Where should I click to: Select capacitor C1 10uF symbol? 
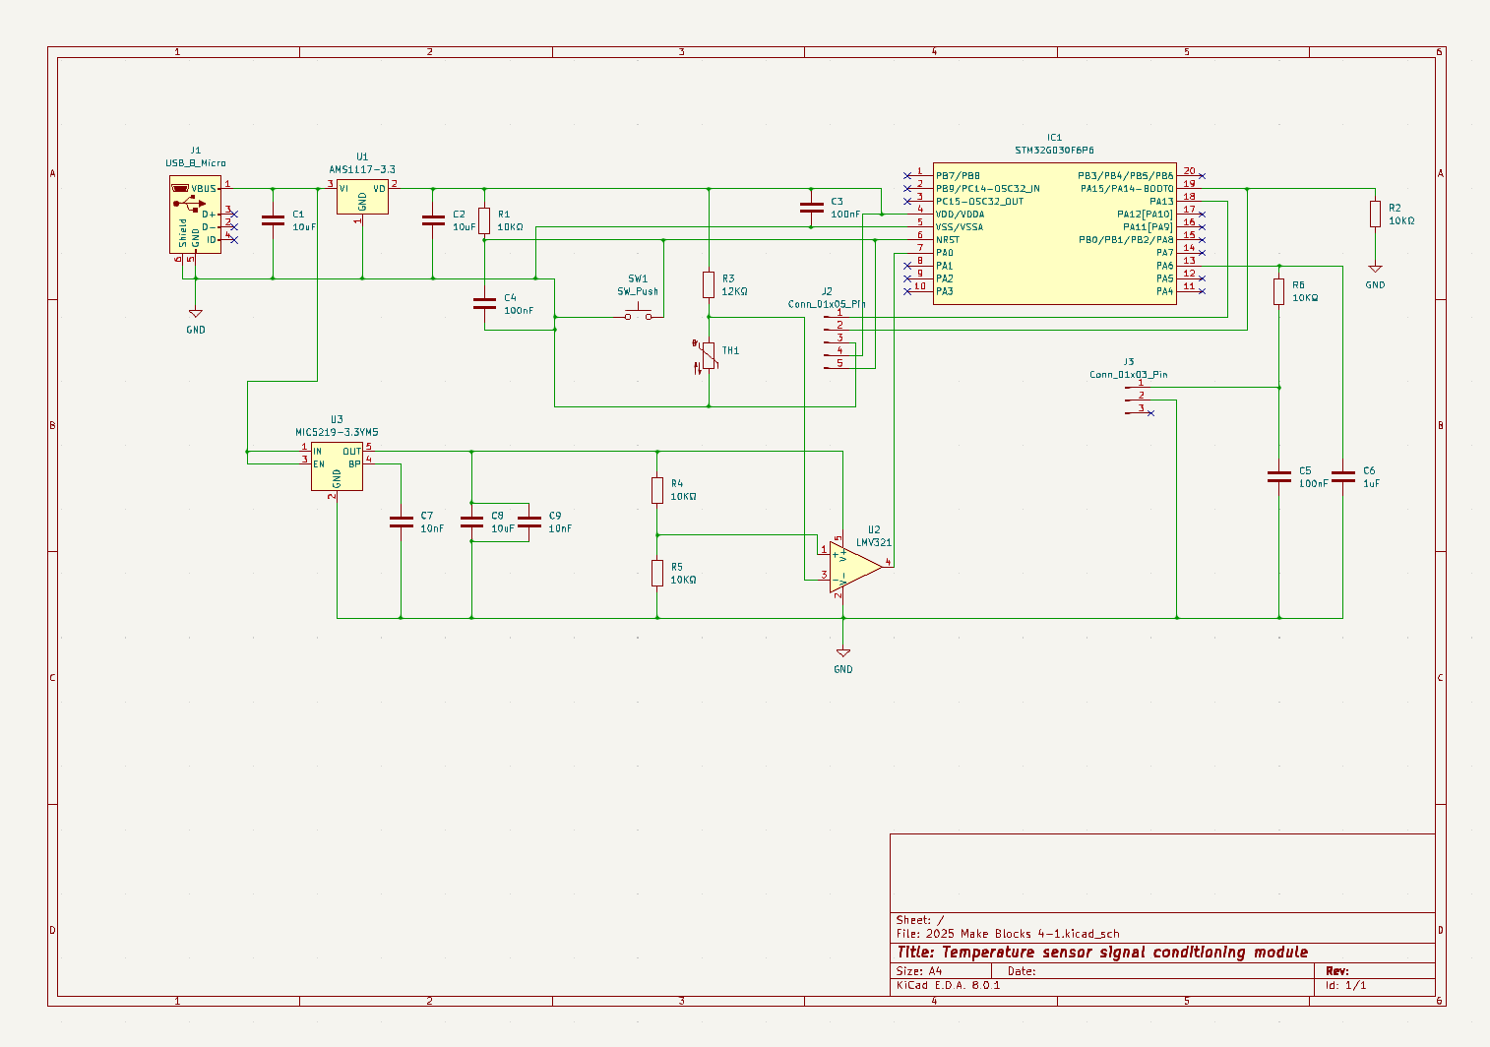(x=273, y=220)
